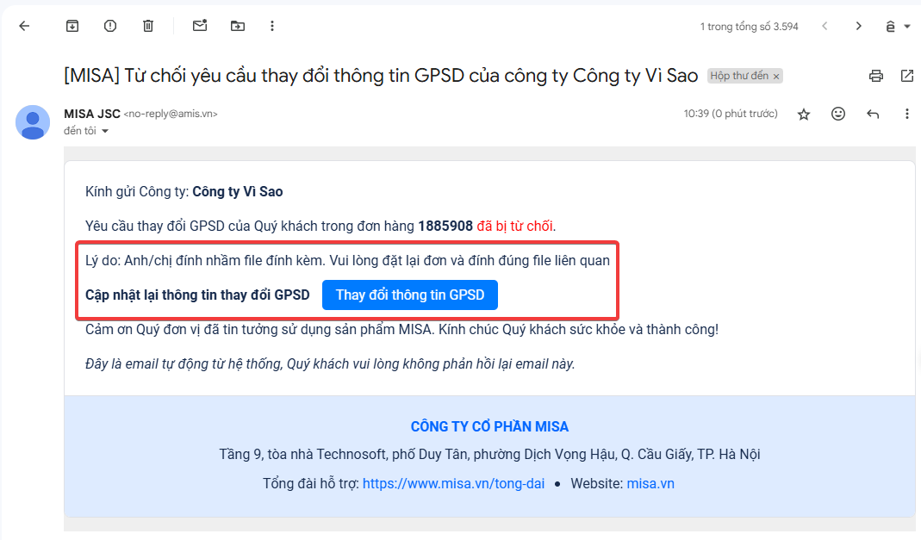The image size is (921, 540).
Task: Go to the newer email arrow
Action: pyautogui.click(x=825, y=26)
